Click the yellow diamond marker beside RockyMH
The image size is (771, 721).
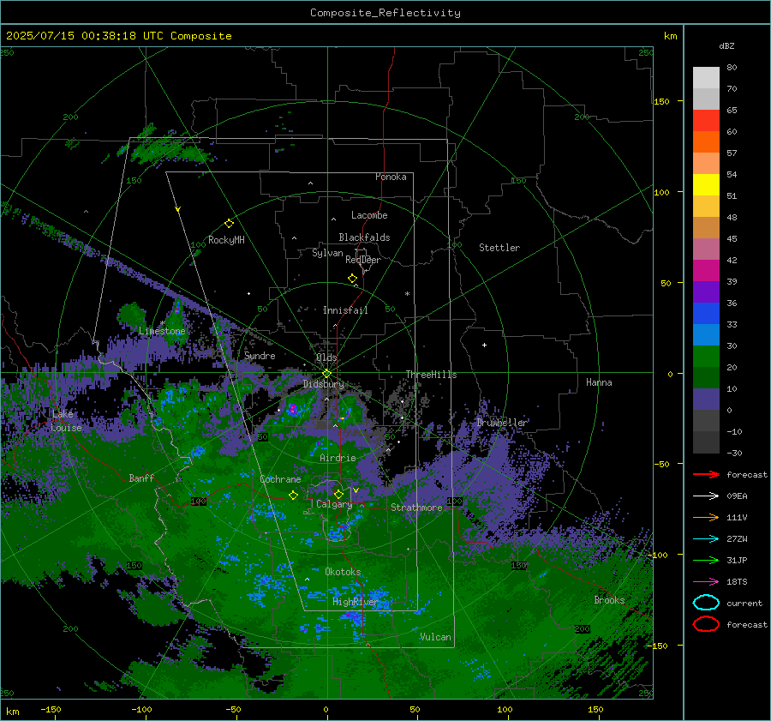coord(229,224)
